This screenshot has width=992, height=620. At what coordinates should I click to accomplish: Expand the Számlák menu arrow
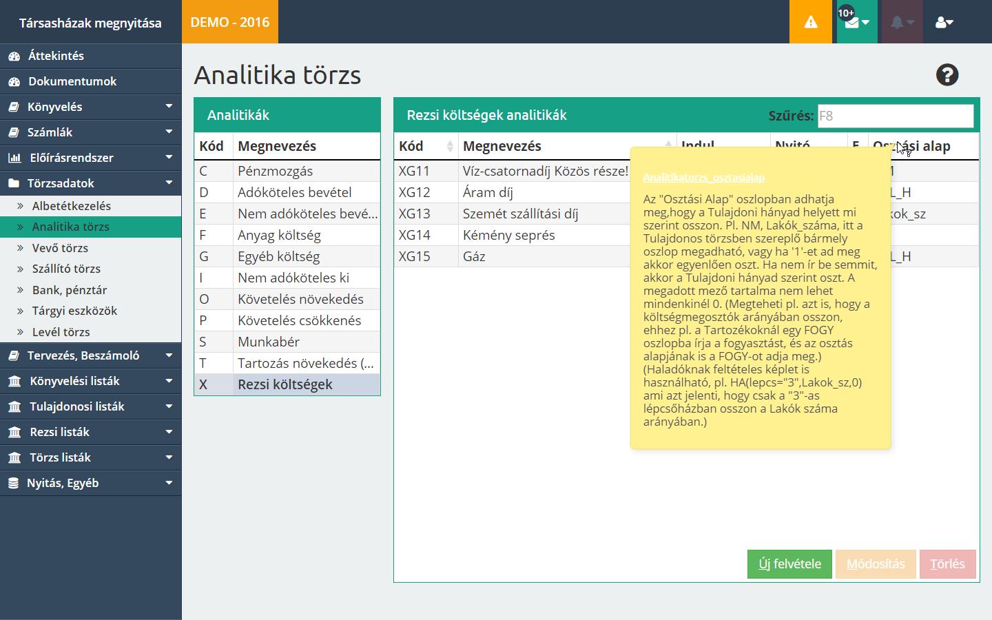click(169, 132)
